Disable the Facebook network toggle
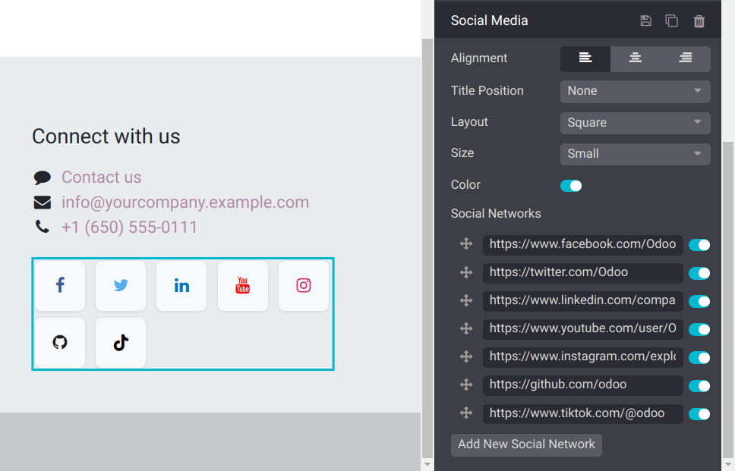The width and height of the screenshot is (735, 471). (699, 245)
